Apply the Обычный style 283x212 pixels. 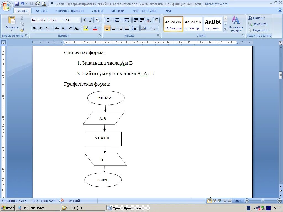pyautogui.click(x=173, y=24)
